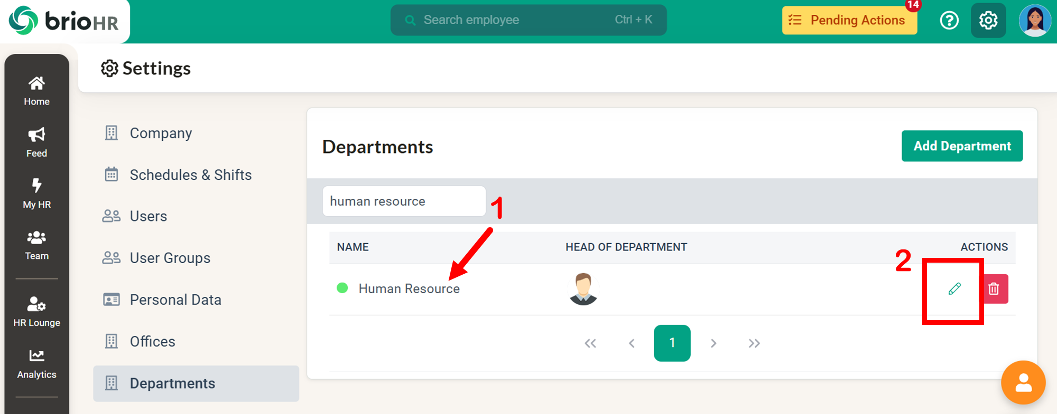The height and width of the screenshot is (414, 1057).
Task: Open the user profile avatar menu
Action: (x=1034, y=21)
